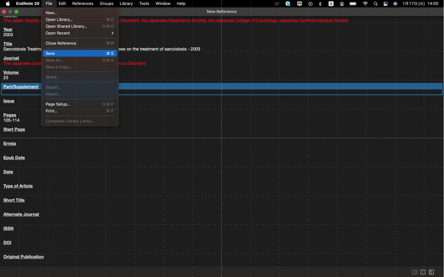Click the Start Page field label
The height and width of the screenshot is (277, 444).
click(x=14, y=129)
